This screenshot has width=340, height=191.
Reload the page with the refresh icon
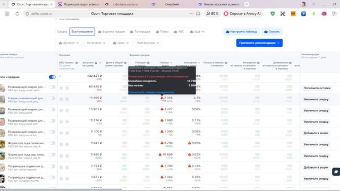pyautogui.click(x=17, y=14)
